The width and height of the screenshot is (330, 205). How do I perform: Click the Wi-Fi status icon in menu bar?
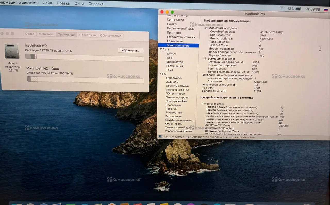pyautogui.click(x=282, y=9)
